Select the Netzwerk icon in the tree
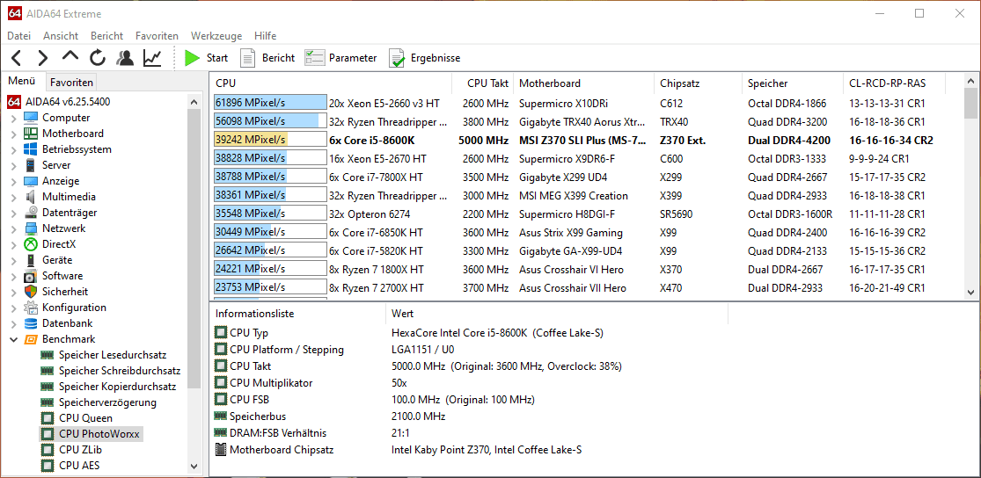Screen dimensions: 981x478 click(31, 228)
